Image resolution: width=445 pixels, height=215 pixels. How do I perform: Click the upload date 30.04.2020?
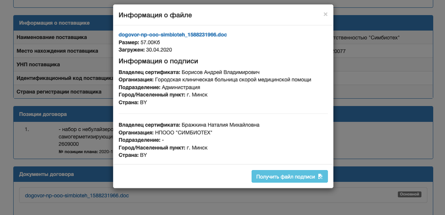[159, 50]
